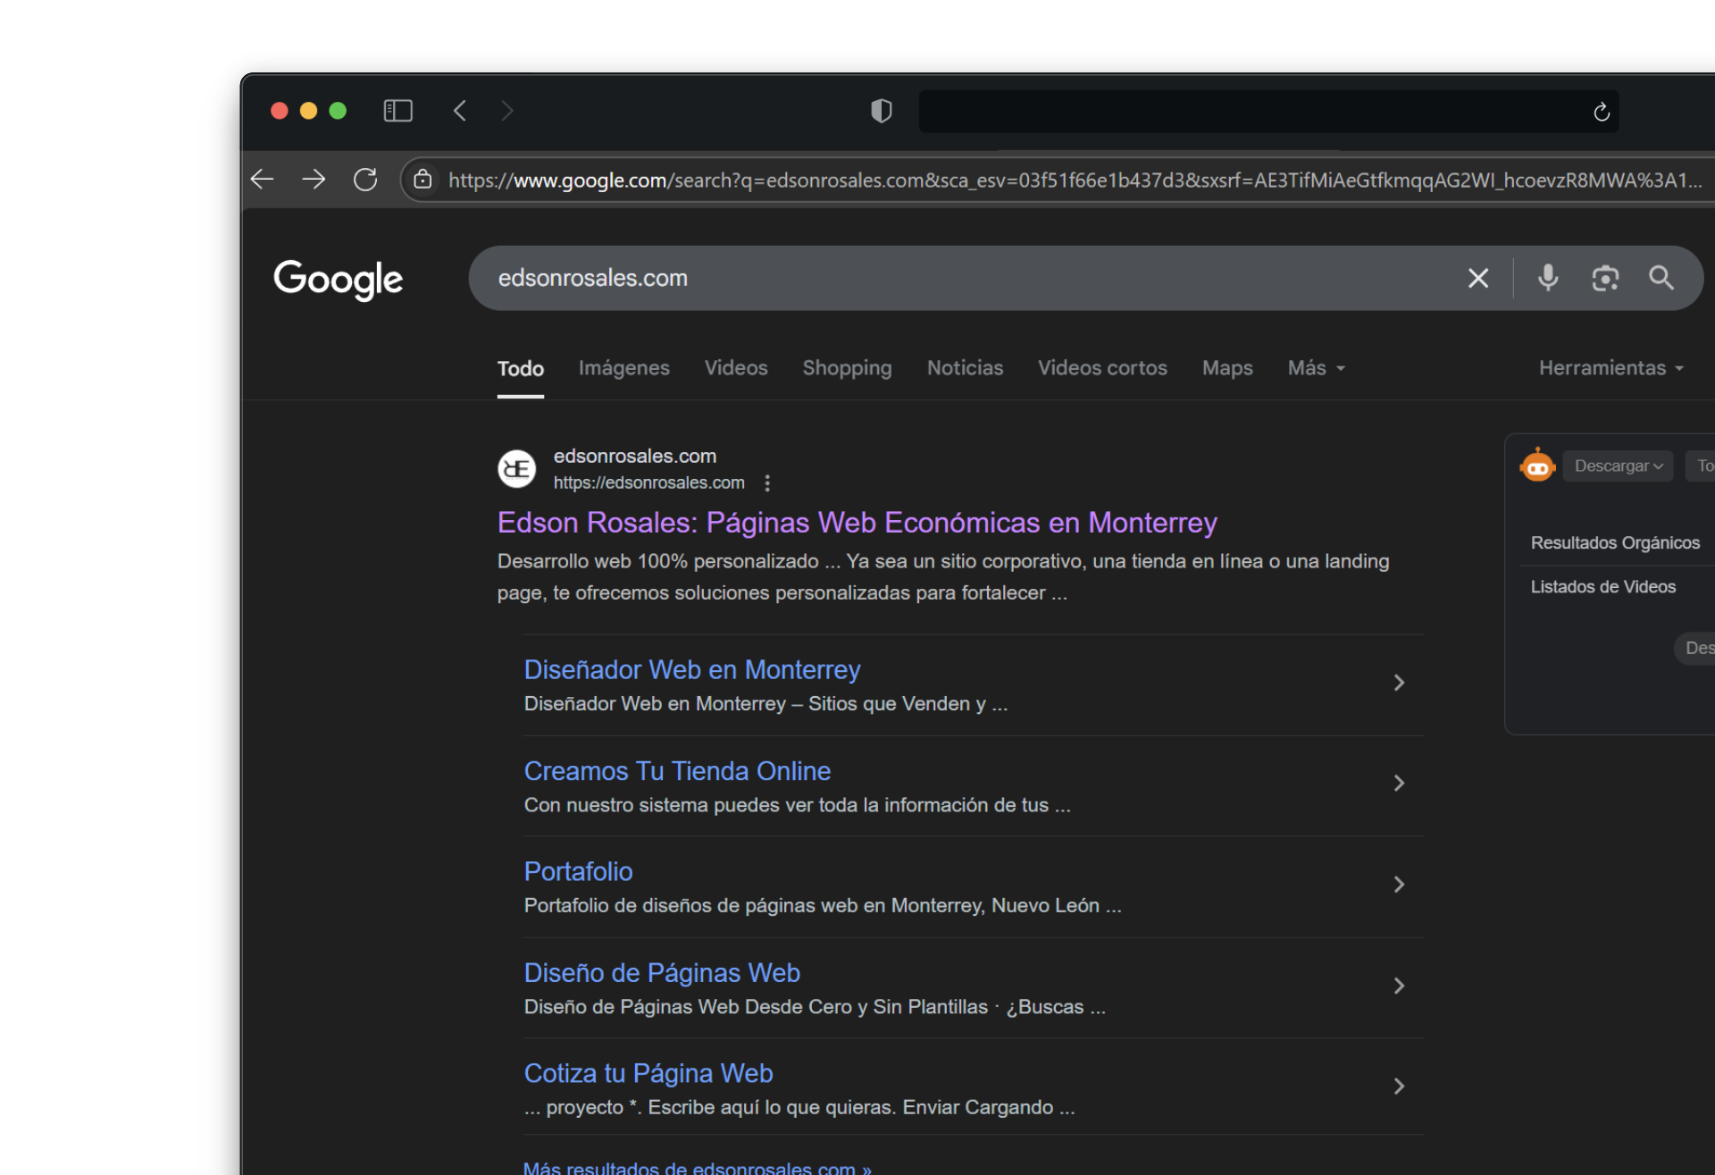
Task: Go back with Safari's back chevron
Action: coord(460,111)
